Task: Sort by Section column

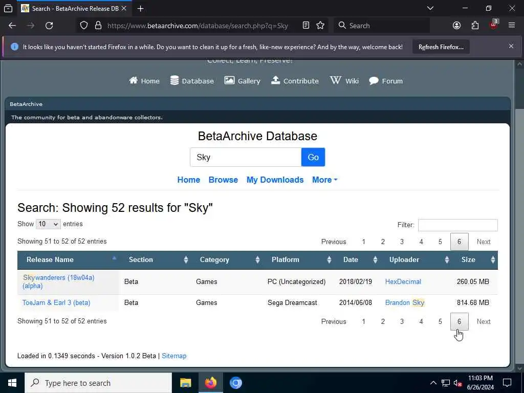Action: pos(156,259)
